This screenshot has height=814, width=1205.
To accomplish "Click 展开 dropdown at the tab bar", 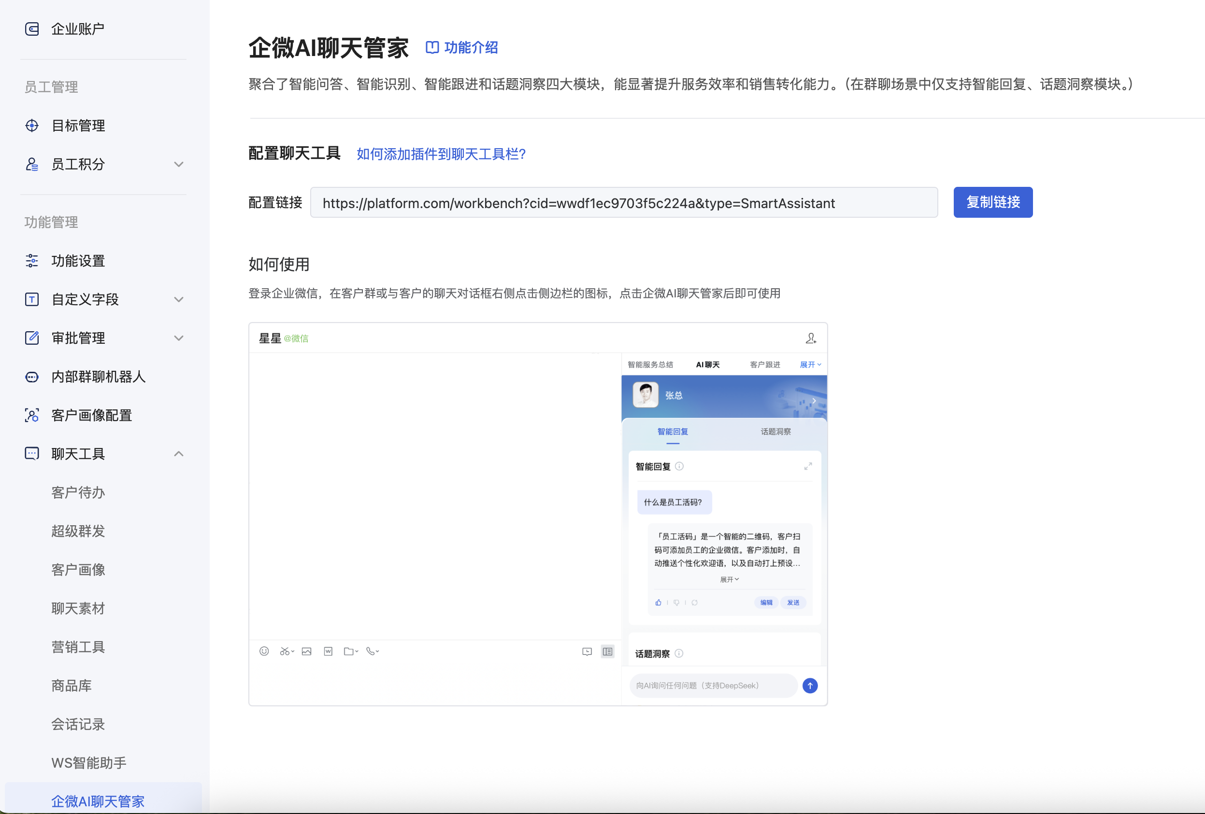I will pyautogui.click(x=810, y=365).
